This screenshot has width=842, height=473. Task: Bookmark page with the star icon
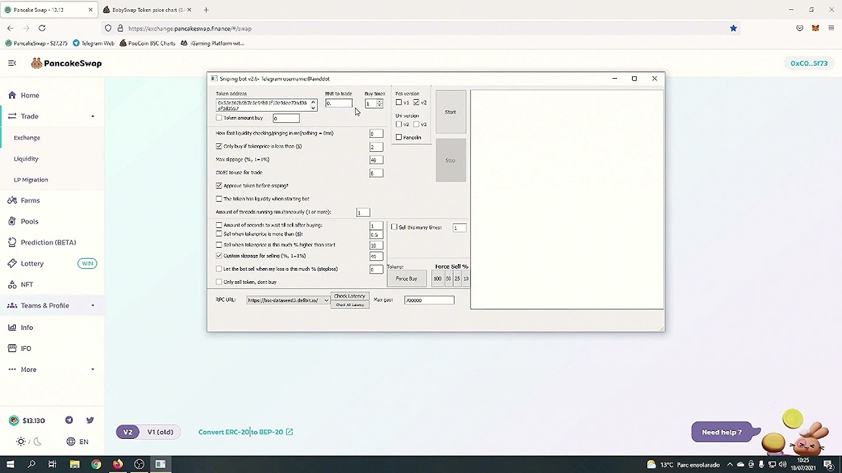pyautogui.click(x=733, y=28)
